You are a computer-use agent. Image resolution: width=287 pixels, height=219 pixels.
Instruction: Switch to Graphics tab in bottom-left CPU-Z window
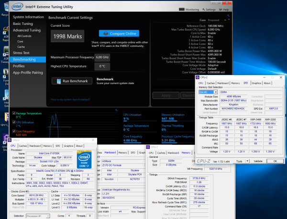[x=68, y=146]
